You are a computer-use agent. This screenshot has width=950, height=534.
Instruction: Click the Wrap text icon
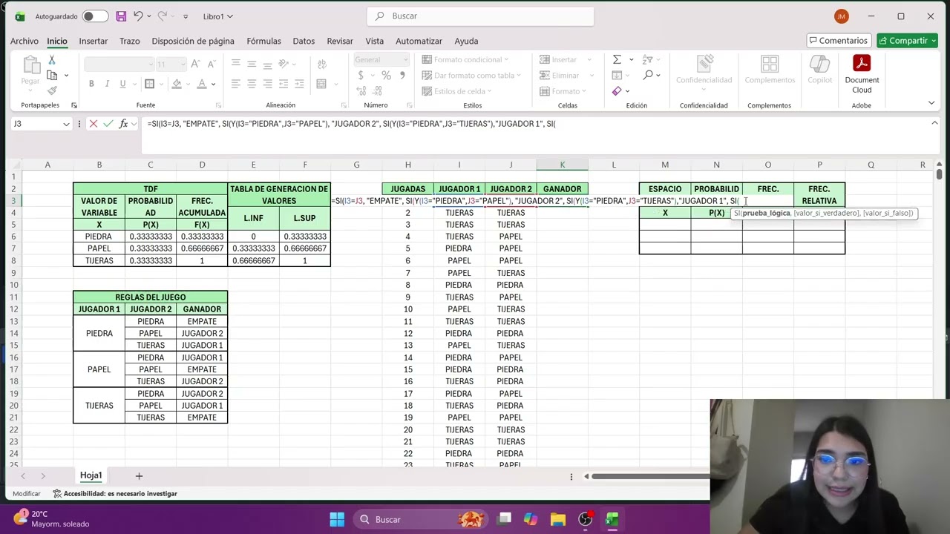click(x=321, y=65)
